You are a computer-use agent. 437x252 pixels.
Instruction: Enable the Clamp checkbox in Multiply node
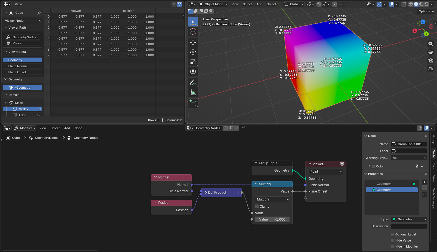point(257,207)
